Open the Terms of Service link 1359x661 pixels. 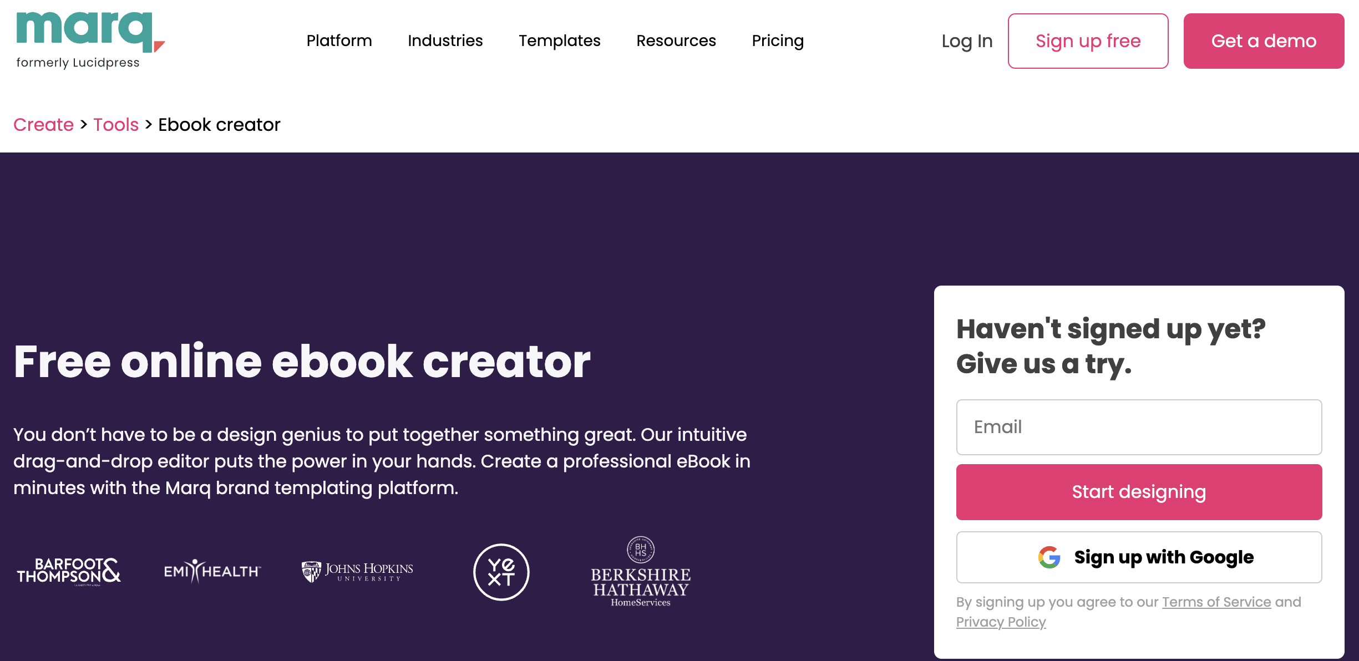1216,602
